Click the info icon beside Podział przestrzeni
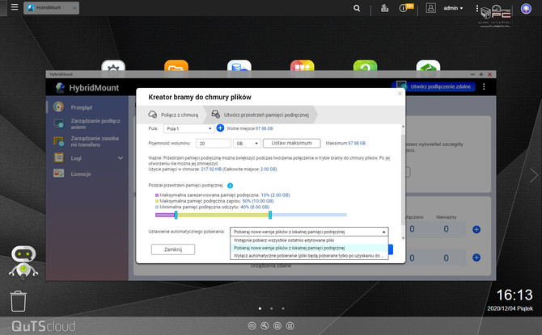 [x=230, y=186]
